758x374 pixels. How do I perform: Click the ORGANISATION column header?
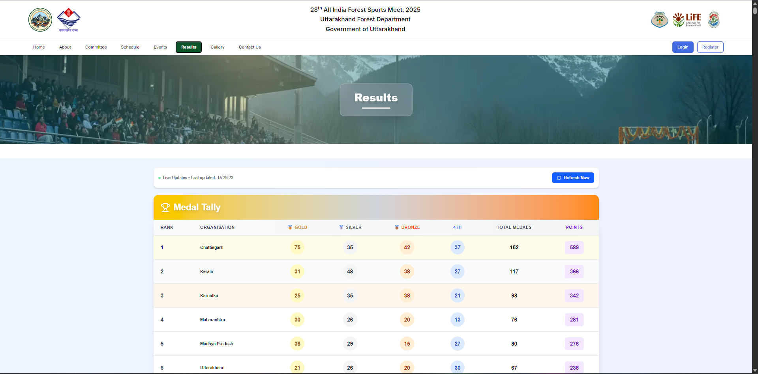pyautogui.click(x=218, y=227)
